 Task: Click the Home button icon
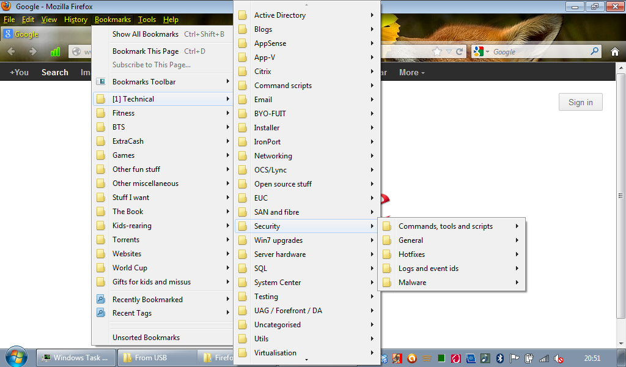[615, 51]
